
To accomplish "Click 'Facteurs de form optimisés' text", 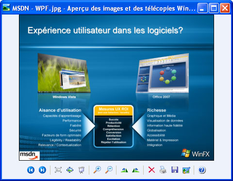I will (x=62, y=135).
